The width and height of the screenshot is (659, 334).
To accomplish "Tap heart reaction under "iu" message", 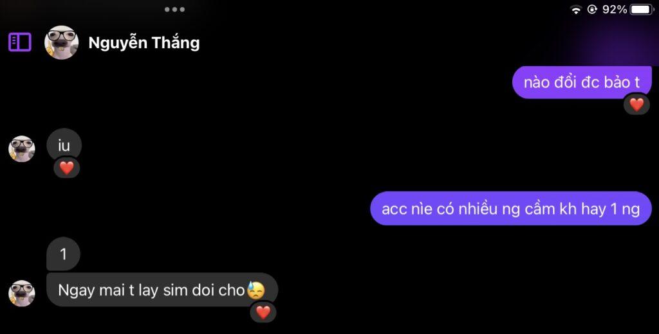I will [66, 168].
